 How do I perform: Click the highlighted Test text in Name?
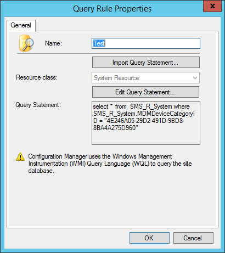[x=99, y=43]
